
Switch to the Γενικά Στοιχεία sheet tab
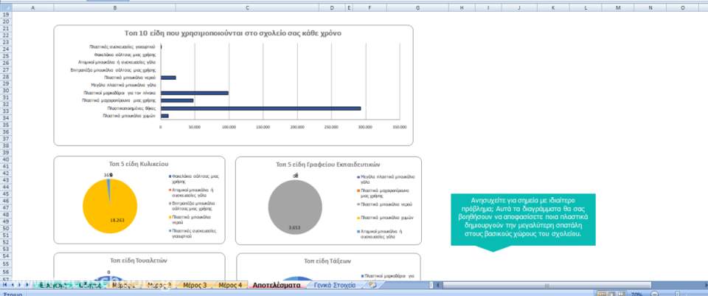pyautogui.click(x=334, y=284)
